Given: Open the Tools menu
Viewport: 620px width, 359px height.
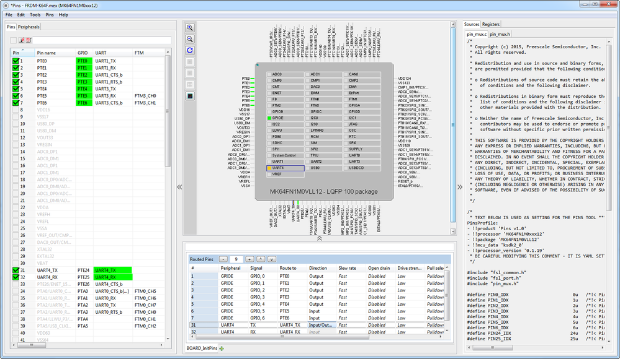Looking at the screenshot, I should (x=35, y=14).
